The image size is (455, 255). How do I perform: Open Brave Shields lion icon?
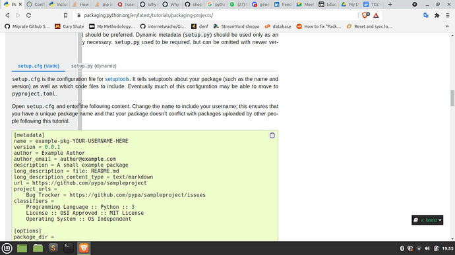coord(365,15)
